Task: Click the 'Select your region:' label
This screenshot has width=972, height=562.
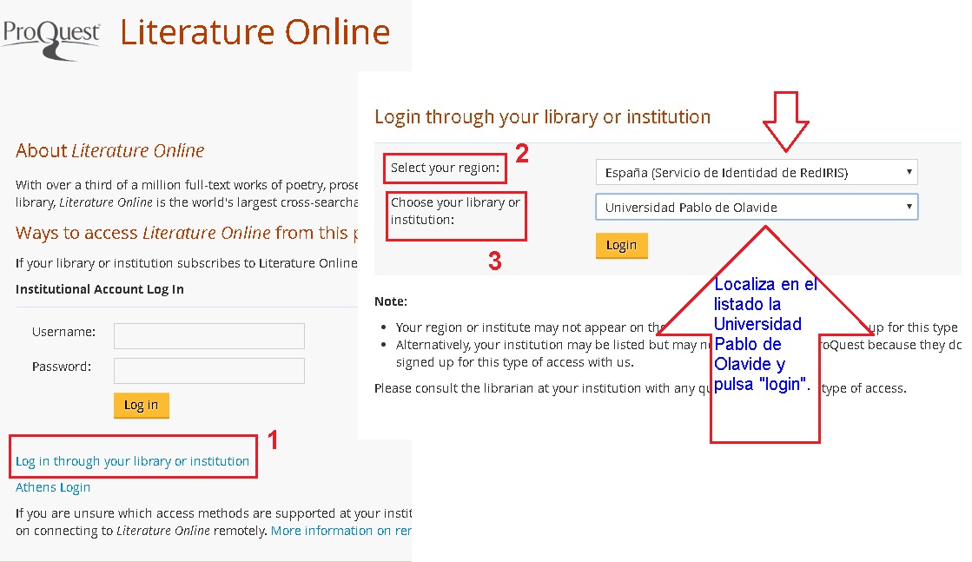Action: coord(446,168)
